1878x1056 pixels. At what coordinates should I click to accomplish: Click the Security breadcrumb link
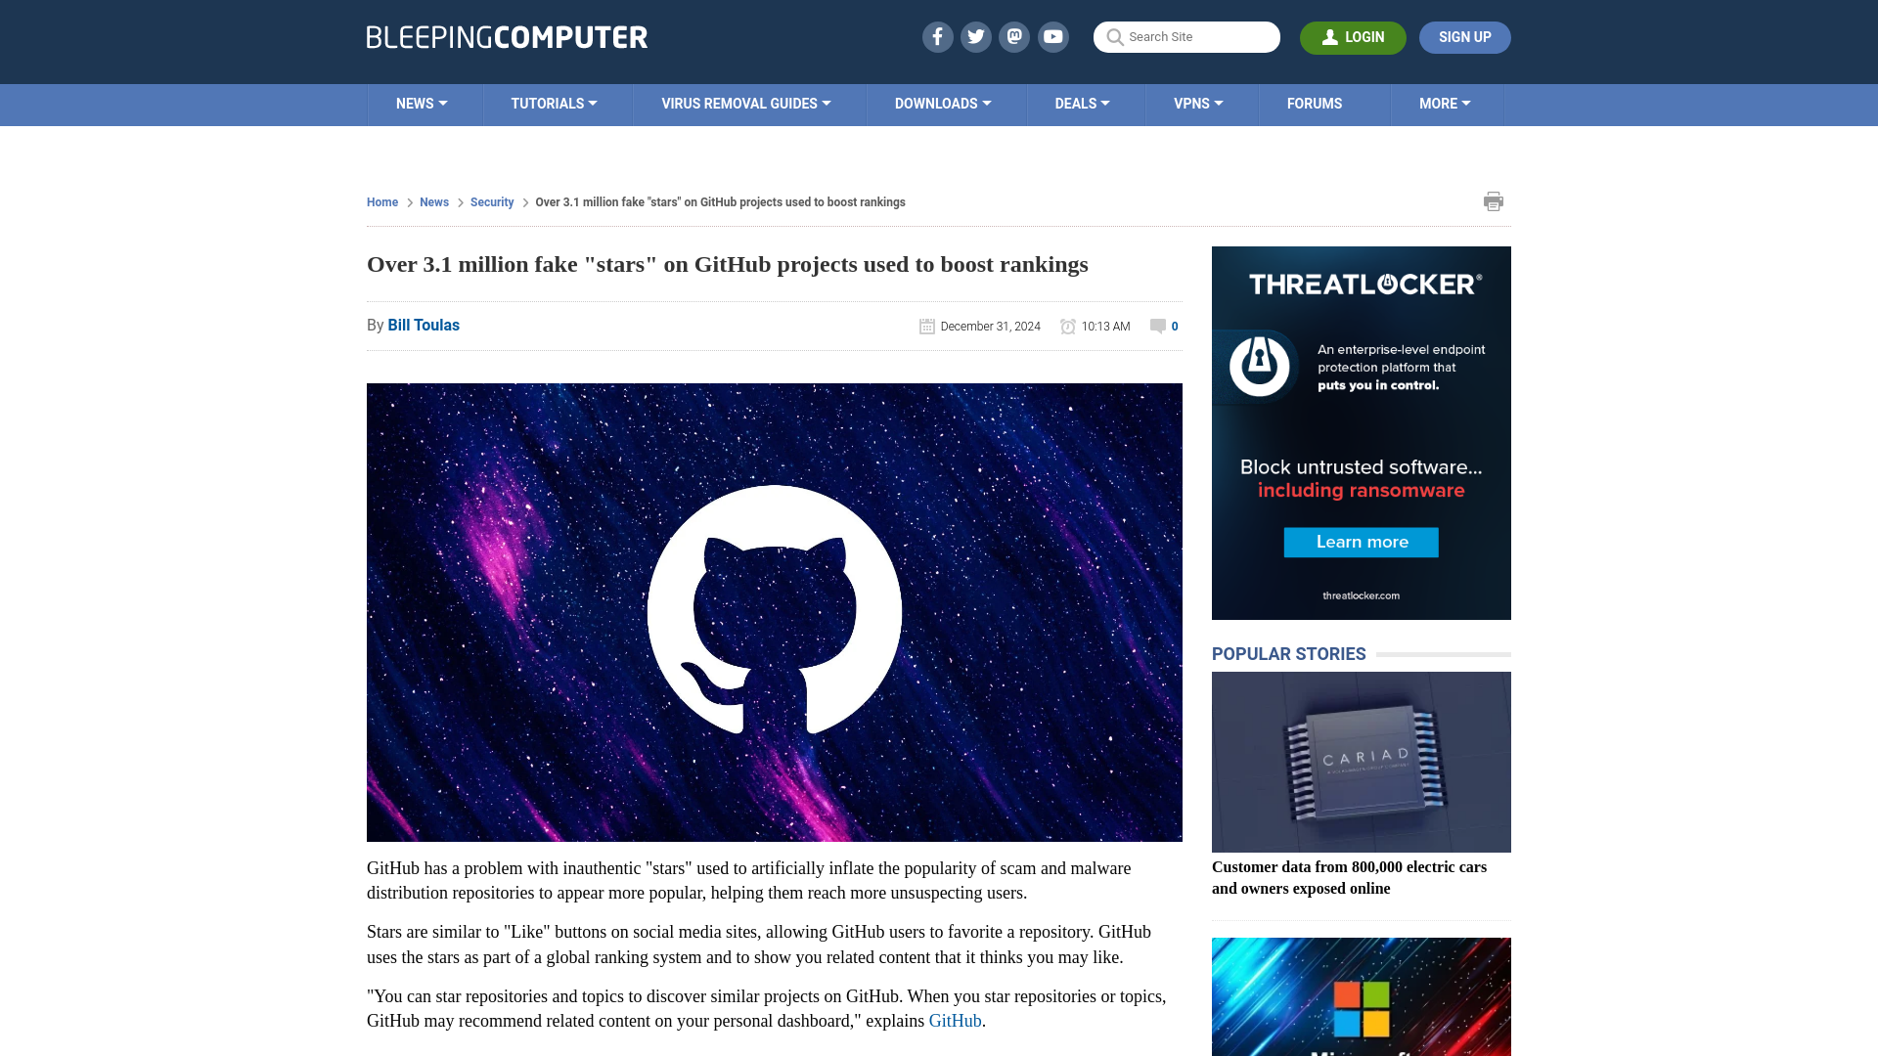pyautogui.click(x=493, y=201)
